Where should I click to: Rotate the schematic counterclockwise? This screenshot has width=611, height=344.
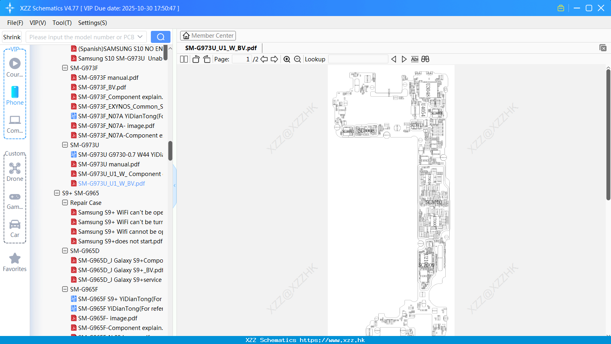click(195, 59)
